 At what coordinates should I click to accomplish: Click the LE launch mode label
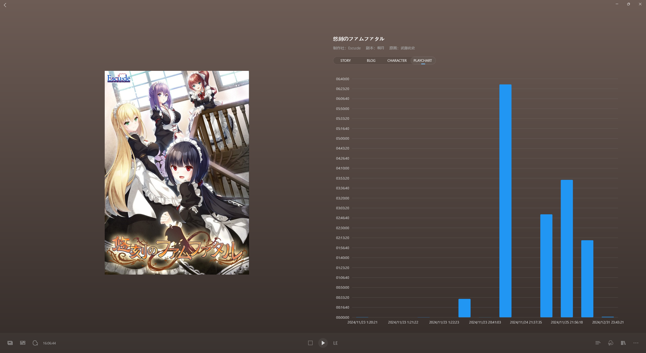point(335,343)
